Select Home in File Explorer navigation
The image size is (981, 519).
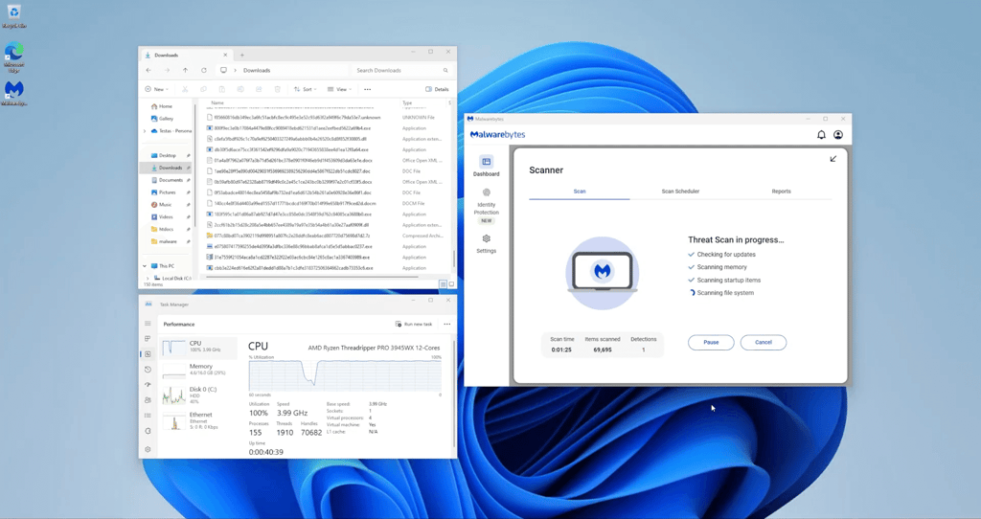pyautogui.click(x=161, y=106)
